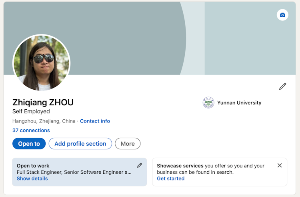View the 37 connections list

pyautogui.click(x=31, y=130)
